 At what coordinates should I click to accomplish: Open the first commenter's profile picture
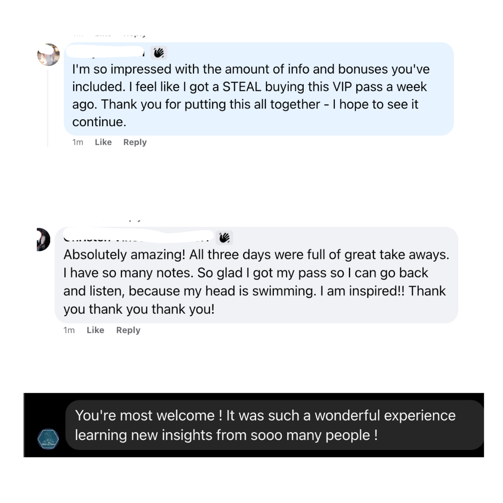48,54
